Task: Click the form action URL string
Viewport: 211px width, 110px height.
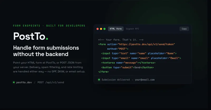Action: point(146,44)
